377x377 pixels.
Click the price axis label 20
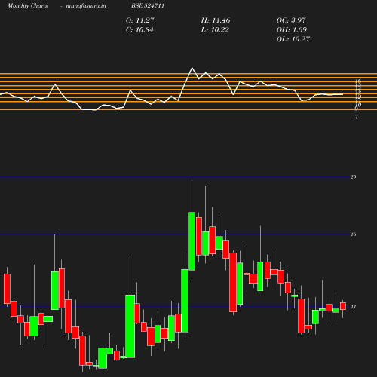[x=353, y=177]
